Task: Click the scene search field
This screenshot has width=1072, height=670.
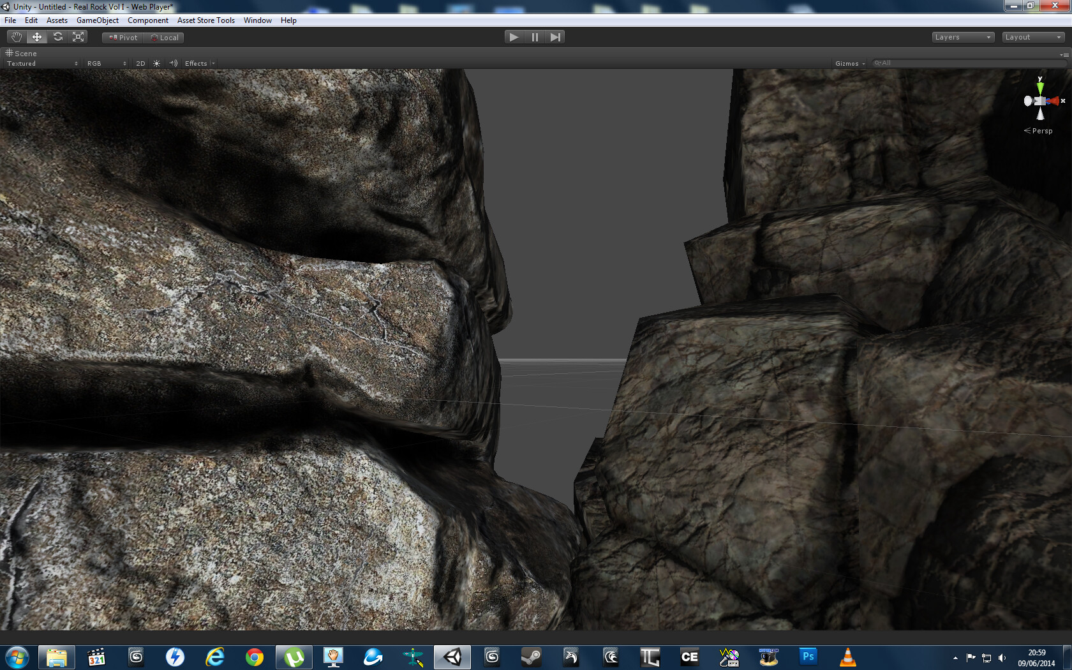Action: pyautogui.click(x=970, y=63)
